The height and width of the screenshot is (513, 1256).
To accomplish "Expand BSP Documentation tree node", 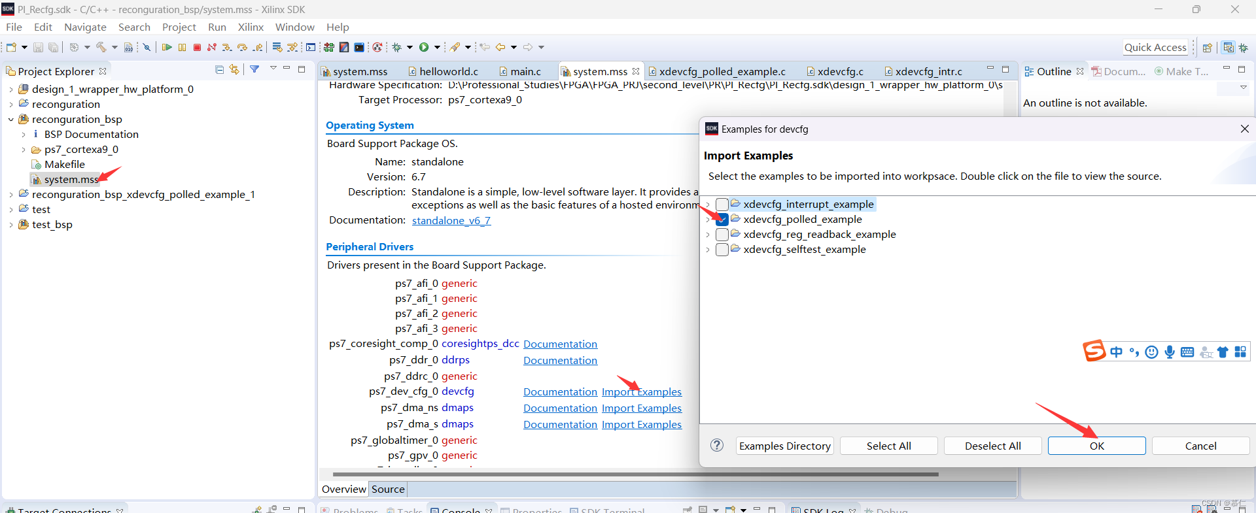I will click(24, 135).
